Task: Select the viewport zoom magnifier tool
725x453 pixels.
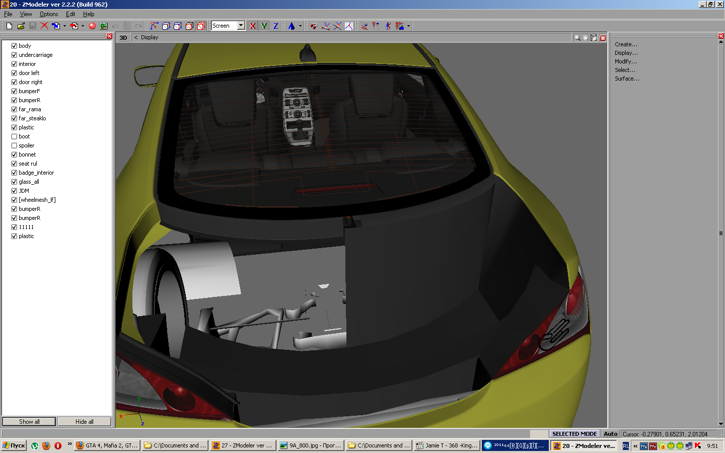Action: point(577,38)
